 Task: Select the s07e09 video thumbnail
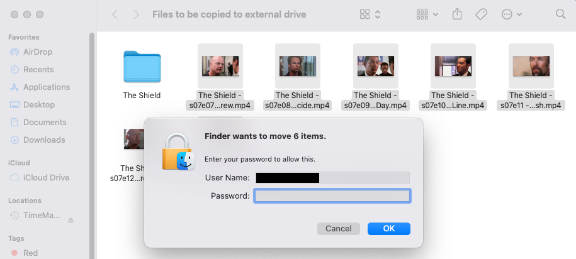(x=375, y=66)
